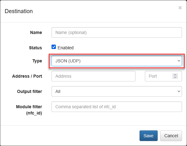Click the Status label
Image resolution: width=187 pixels, height=146 pixels.
pyautogui.click(x=35, y=48)
